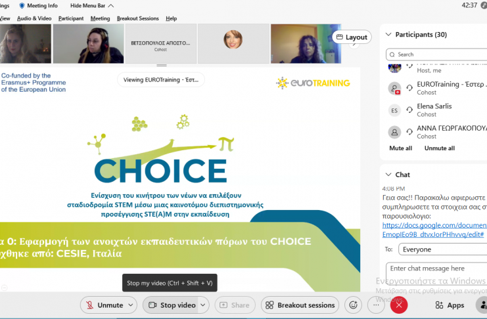
Task: Click the Meeting Info shield icon
Action: pos(22,6)
